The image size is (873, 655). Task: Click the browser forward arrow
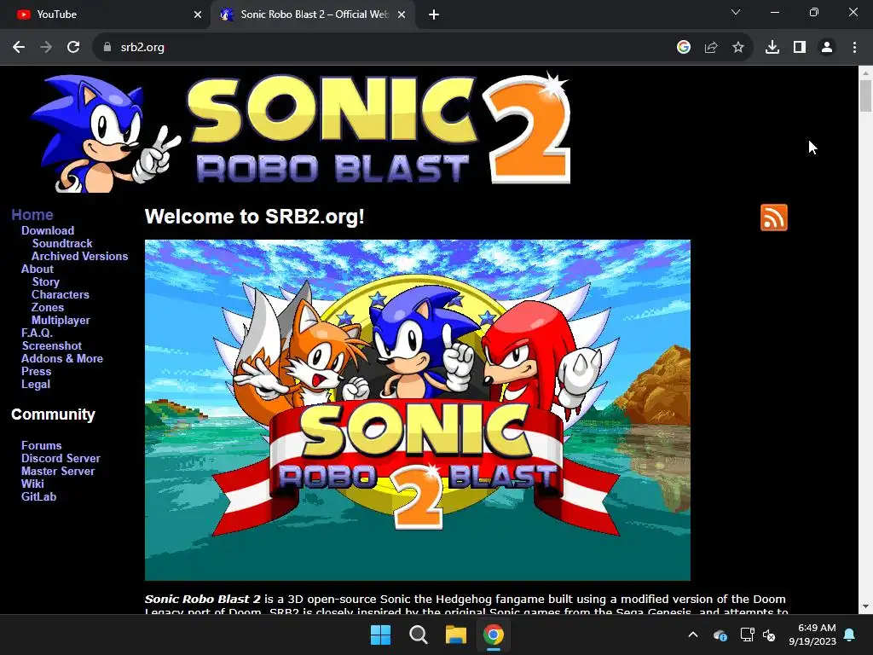point(46,48)
